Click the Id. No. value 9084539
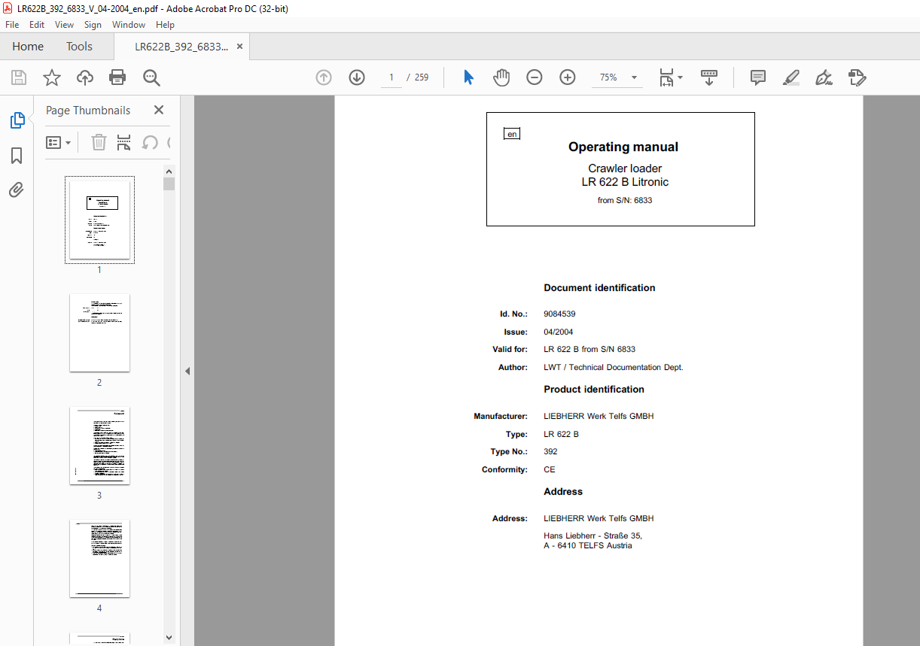This screenshot has height=646, width=920. (559, 314)
